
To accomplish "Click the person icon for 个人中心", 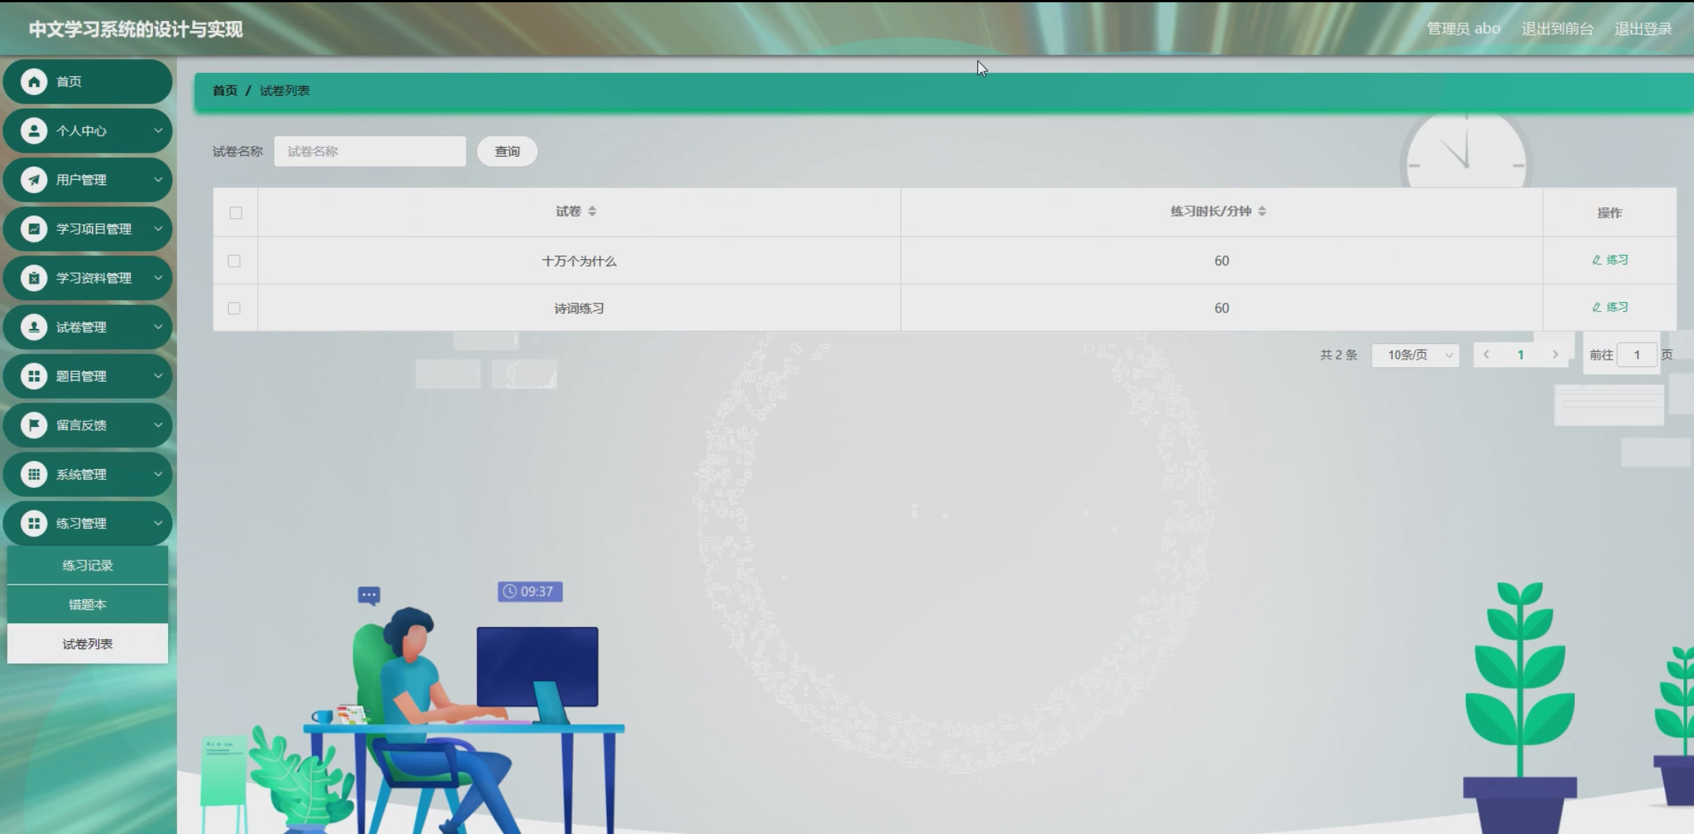I will 34,131.
